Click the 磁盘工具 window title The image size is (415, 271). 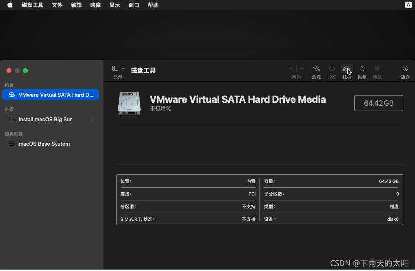click(143, 70)
